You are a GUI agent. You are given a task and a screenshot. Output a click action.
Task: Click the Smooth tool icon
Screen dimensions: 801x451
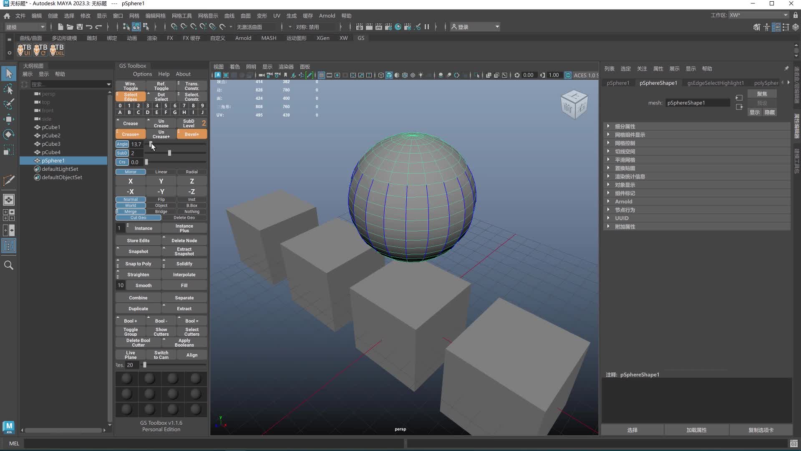(144, 285)
